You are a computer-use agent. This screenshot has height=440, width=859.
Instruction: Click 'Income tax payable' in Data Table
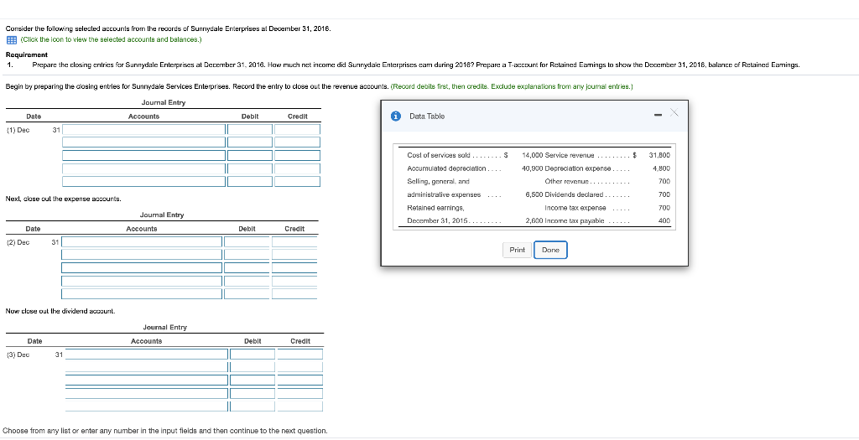(574, 220)
